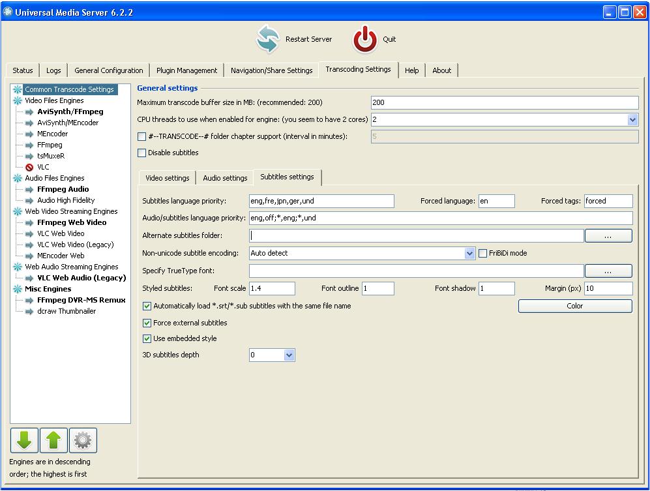Uncheck Force external subtitles

147,323
